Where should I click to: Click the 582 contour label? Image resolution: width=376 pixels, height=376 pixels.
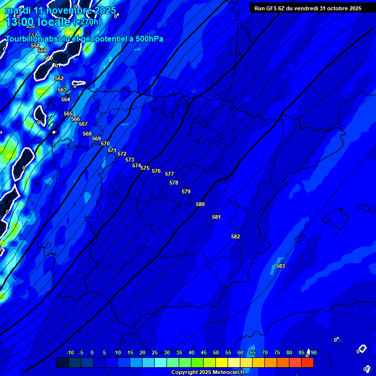coord(235,236)
